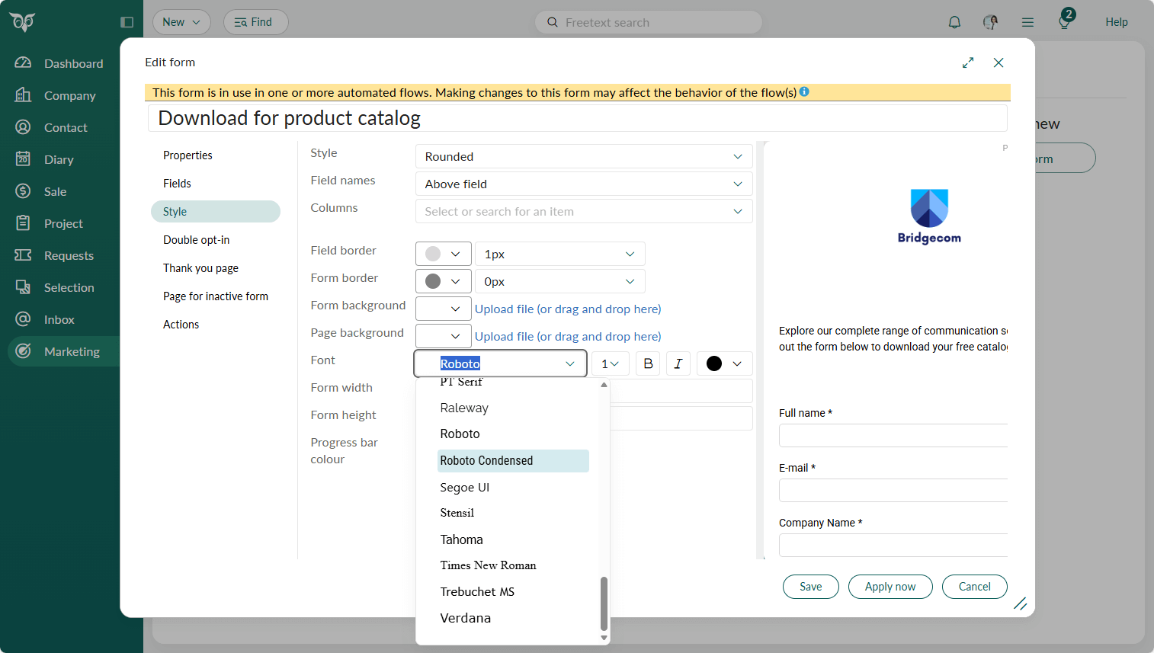Open the Field names dropdown

point(583,184)
